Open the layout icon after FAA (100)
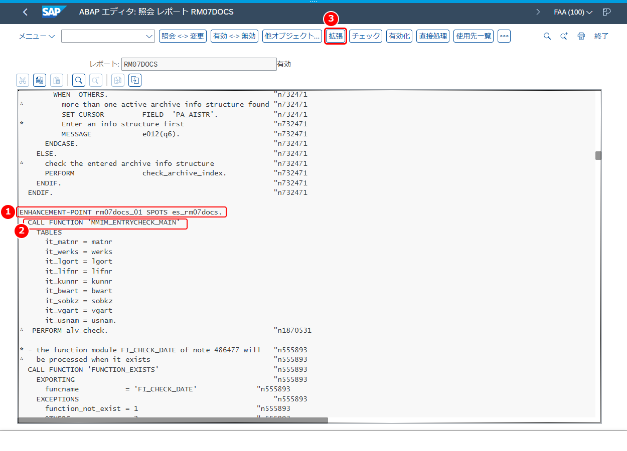627x451 pixels. coord(607,12)
